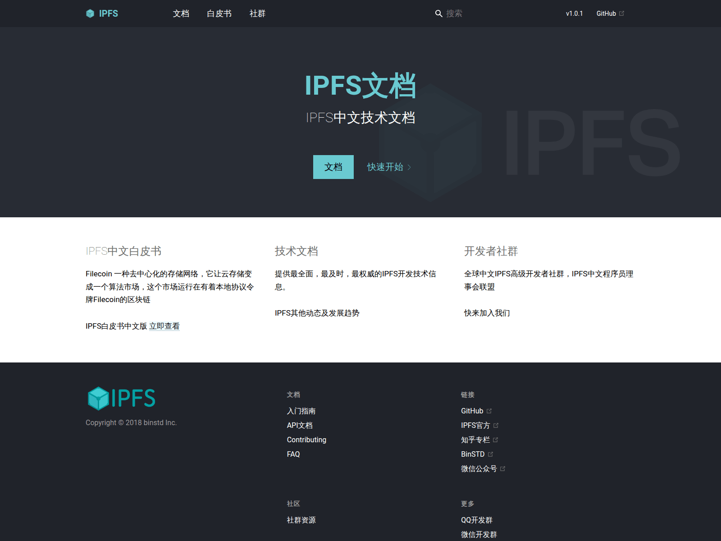721x541 pixels.
Task: Click the IPFS中文白皮书 heading
Action: (x=123, y=251)
